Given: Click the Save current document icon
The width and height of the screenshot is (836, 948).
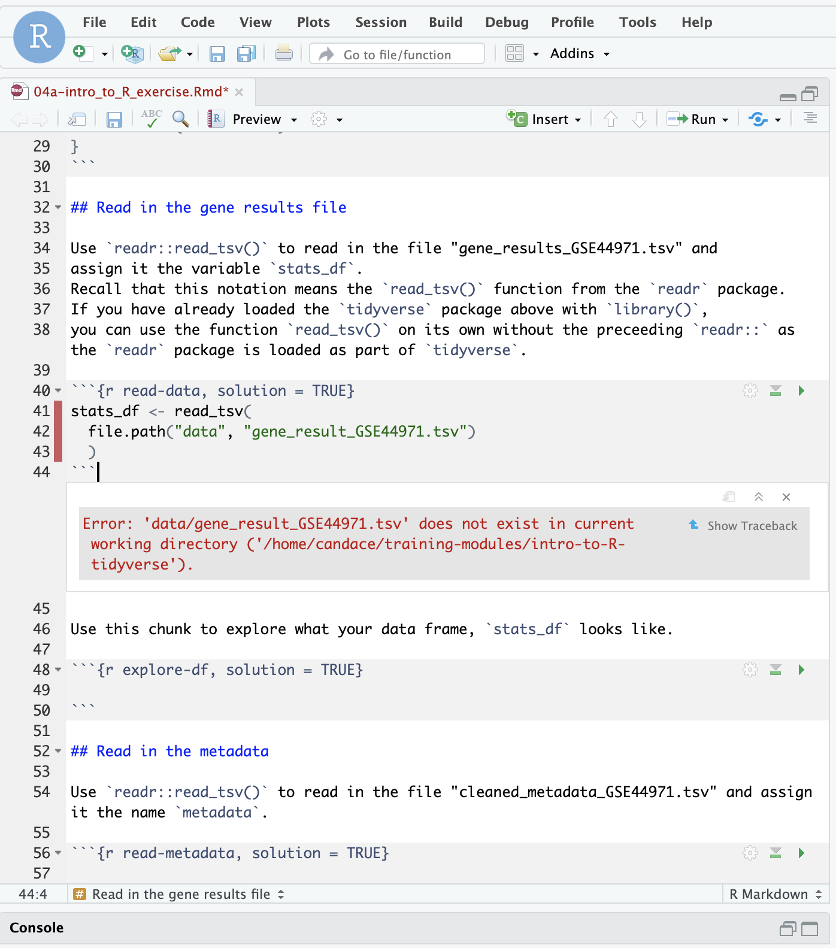Looking at the screenshot, I should coord(114,120).
